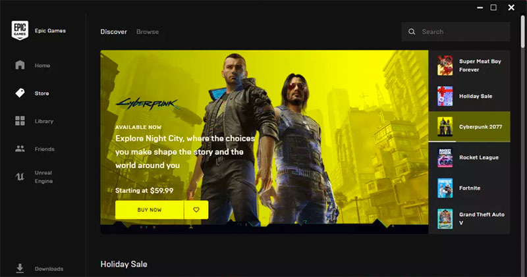Screen dimensions: 527x277
Task: Select Fortnite in carousel list
Action: click(470, 188)
